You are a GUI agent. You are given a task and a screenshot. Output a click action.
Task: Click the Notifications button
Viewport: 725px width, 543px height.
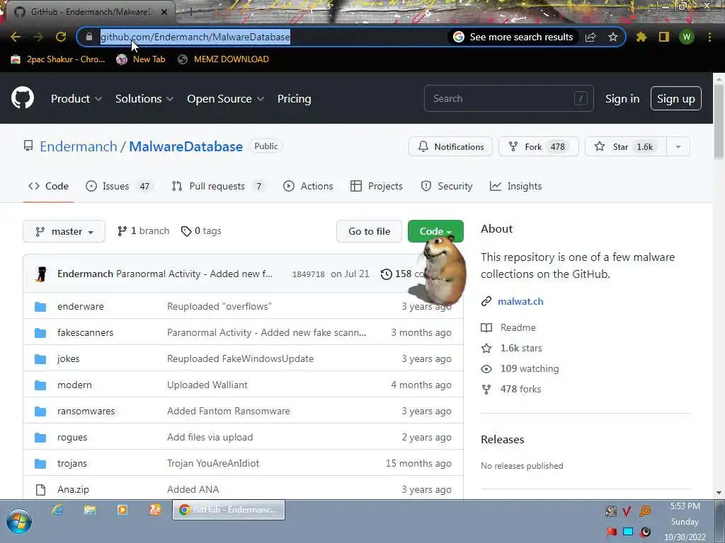click(451, 147)
